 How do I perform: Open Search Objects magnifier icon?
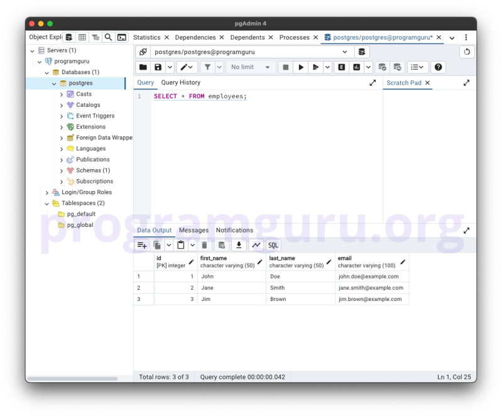coord(109,37)
